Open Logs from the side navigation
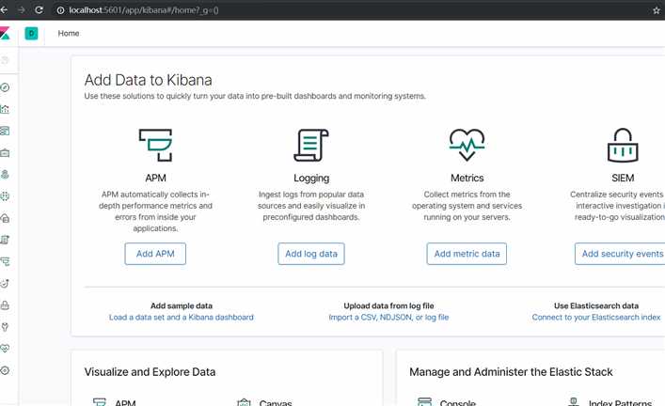This screenshot has width=665, height=406. click(x=5, y=240)
